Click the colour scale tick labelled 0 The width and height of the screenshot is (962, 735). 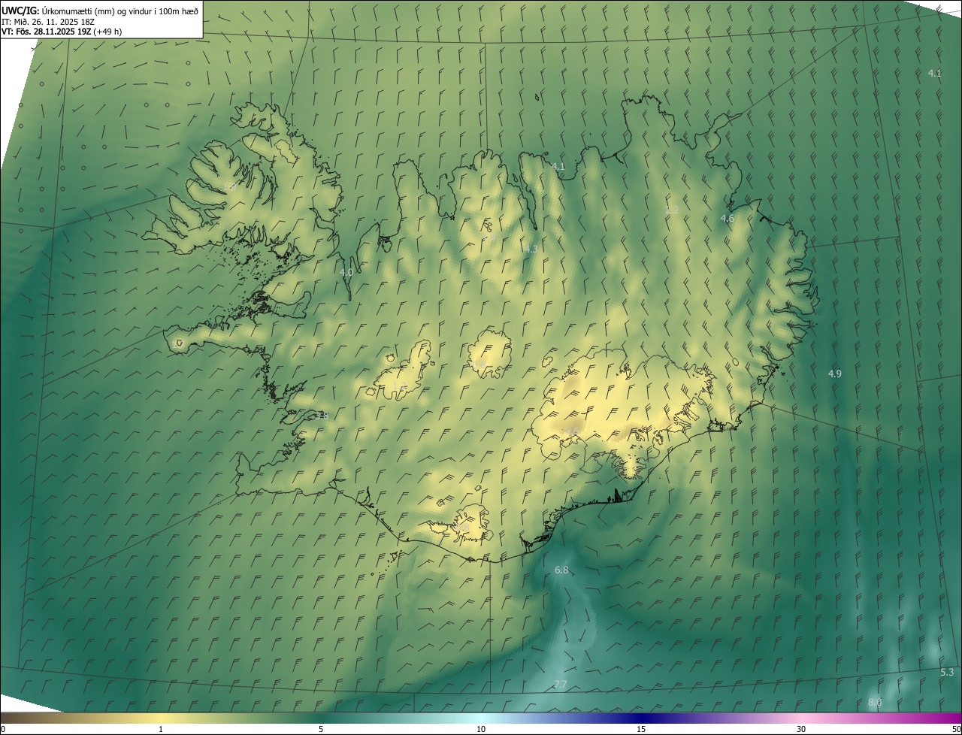[3, 729]
